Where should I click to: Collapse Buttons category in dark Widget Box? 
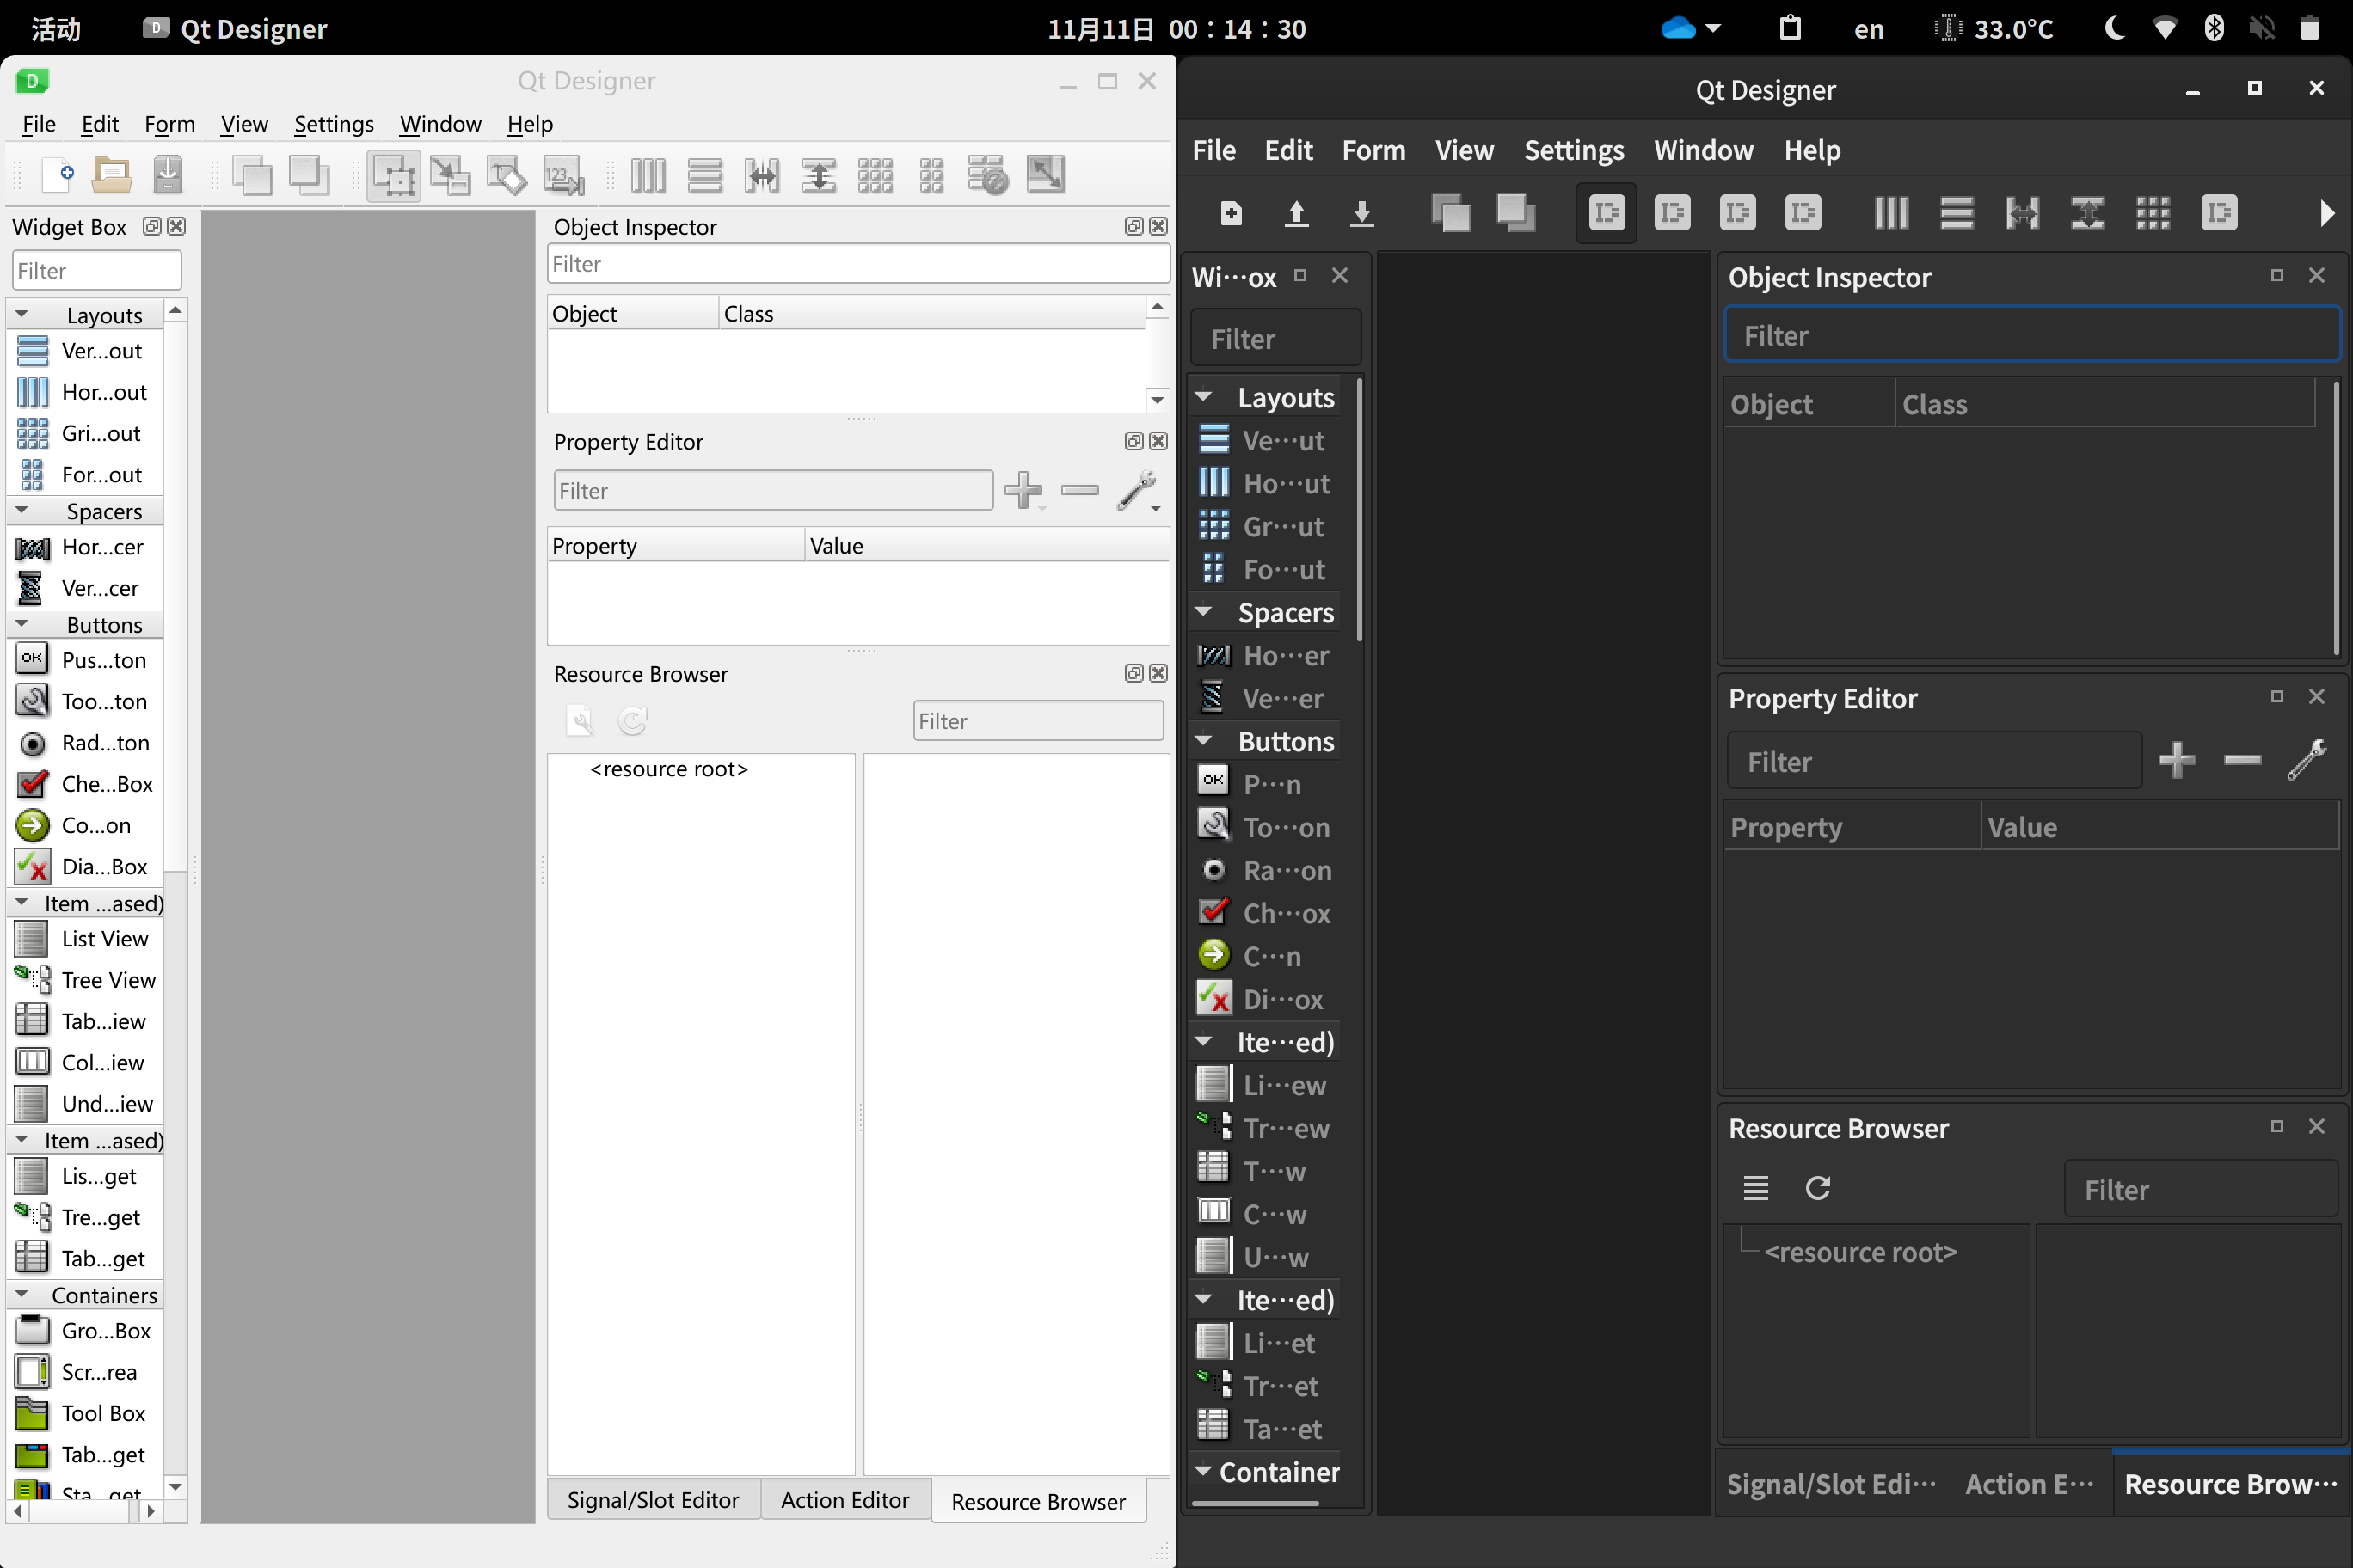[x=1205, y=741]
